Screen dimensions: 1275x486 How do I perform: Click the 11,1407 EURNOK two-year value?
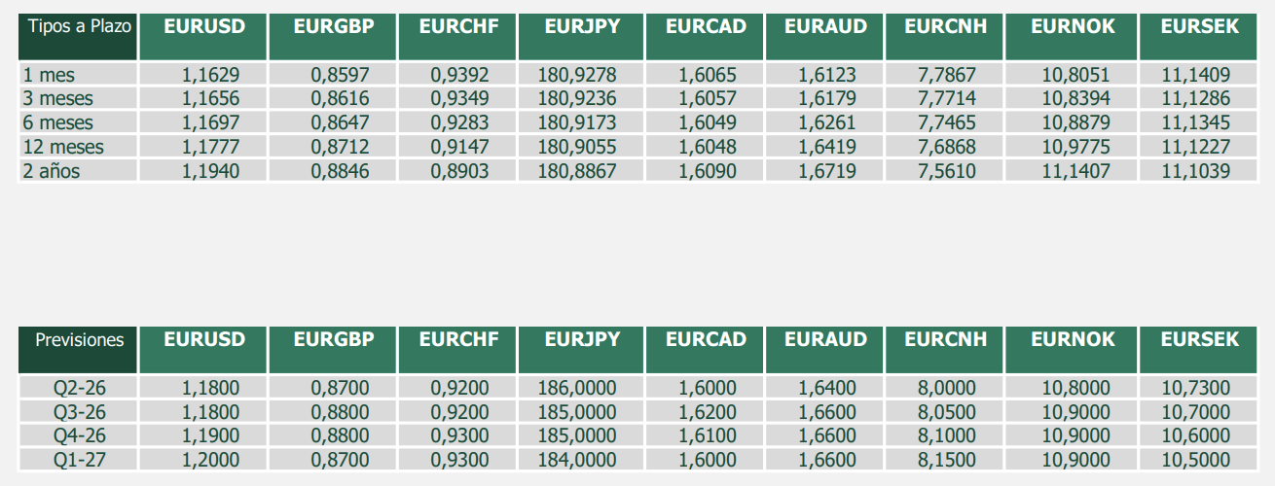1075,171
